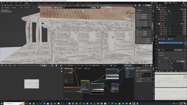The image size is (187, 105).
Task: Open Global orientation dropdown
Action: (x=70, y=5)
